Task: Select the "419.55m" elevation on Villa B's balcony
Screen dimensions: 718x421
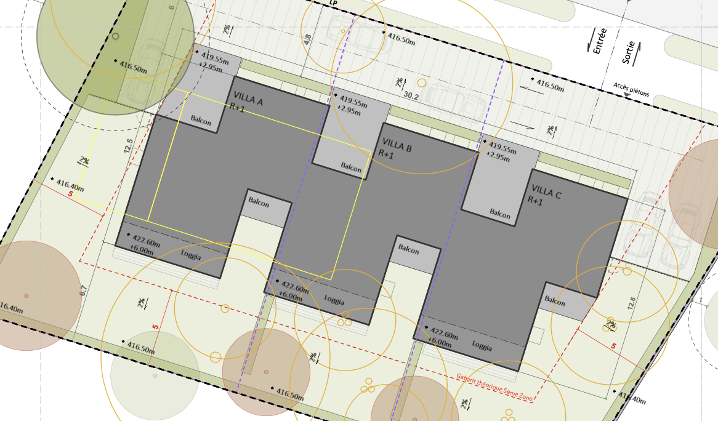Action: coord(353,102)
